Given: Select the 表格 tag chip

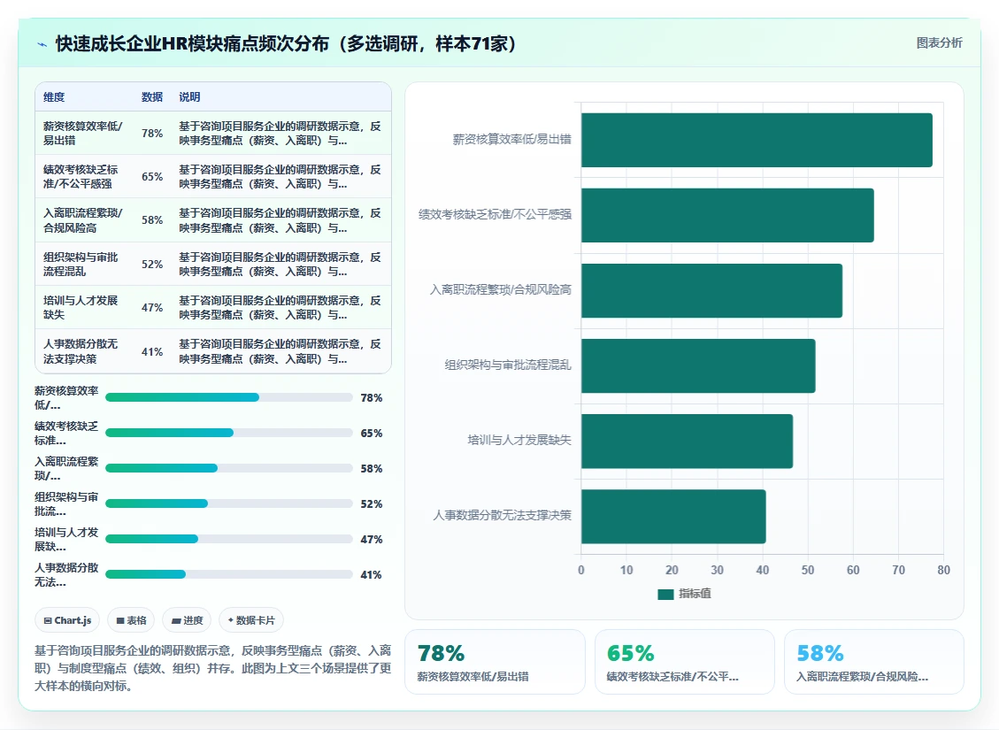Looking at the screenshot, I should coord(131,619).
